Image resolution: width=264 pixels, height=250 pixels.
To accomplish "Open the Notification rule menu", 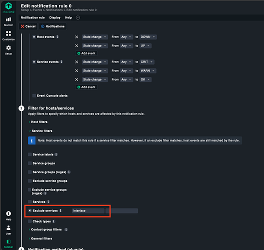I will click(32, 17).
